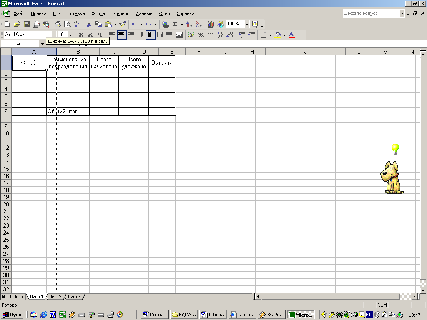Switch to 23. Pu... taskbar button
This screenshot has height=320, width=427.
click(271, 315)
